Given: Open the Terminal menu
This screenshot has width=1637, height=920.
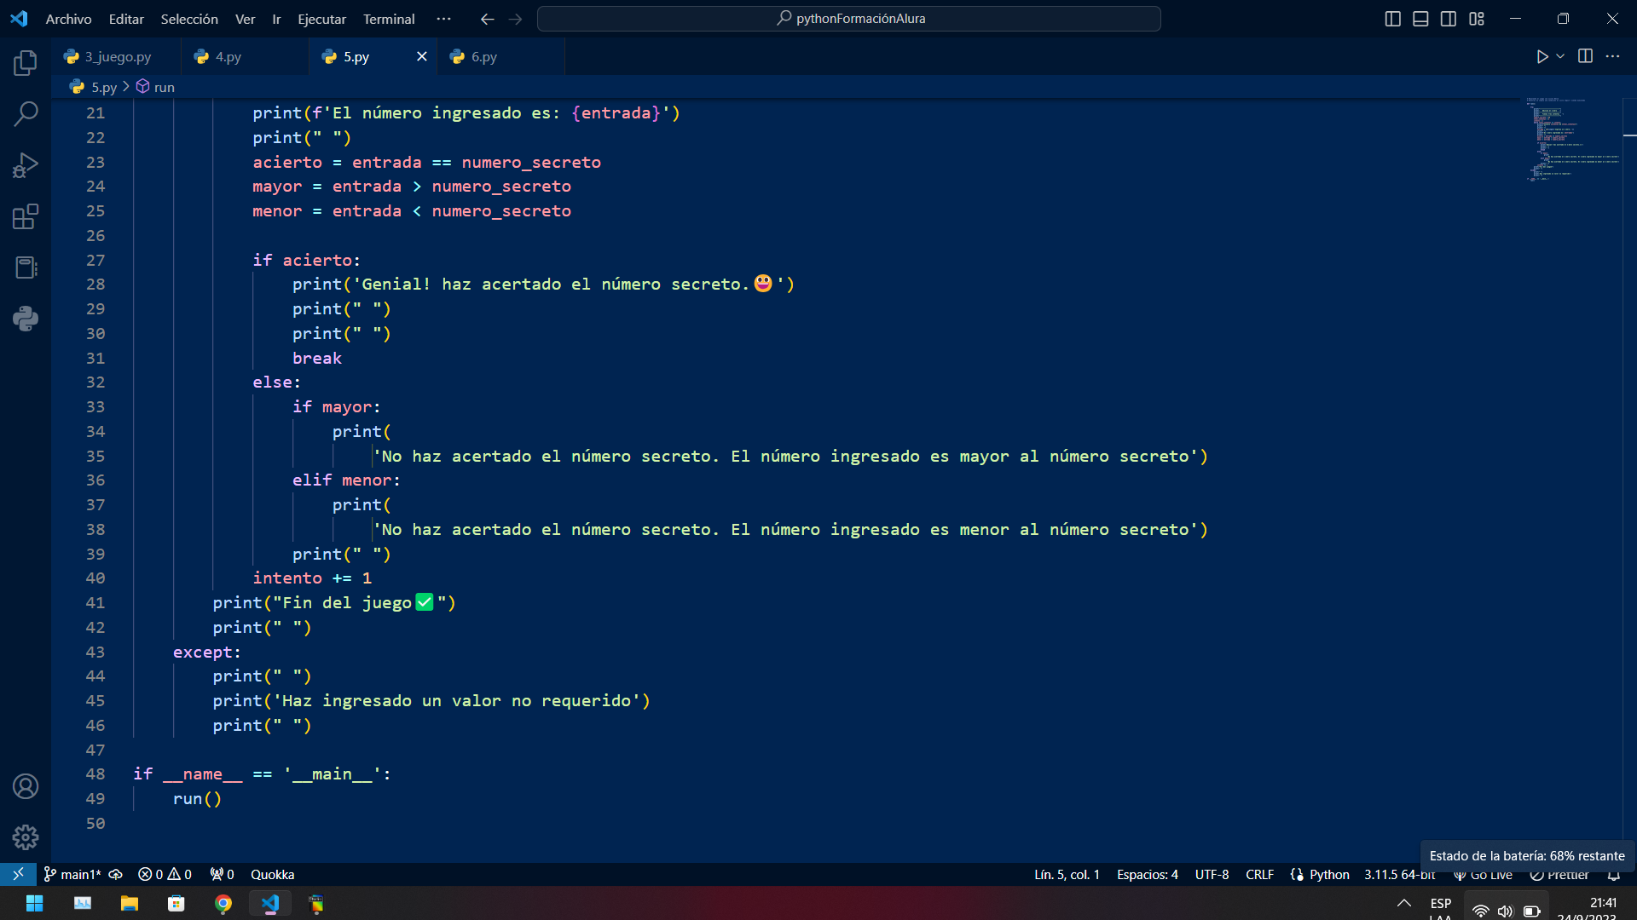Looking at the screenshot, I should (389, 19).
